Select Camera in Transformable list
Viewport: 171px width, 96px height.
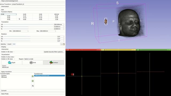pyautogui.click(x=4, y=75)
